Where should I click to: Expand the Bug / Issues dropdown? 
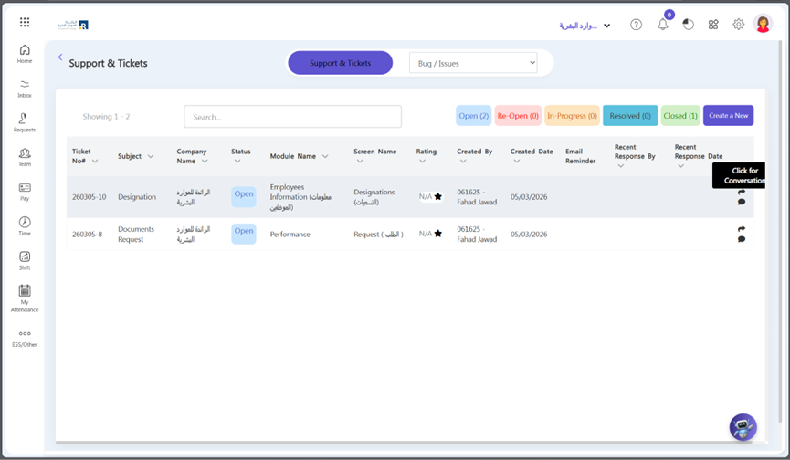[x=473, y=63]
